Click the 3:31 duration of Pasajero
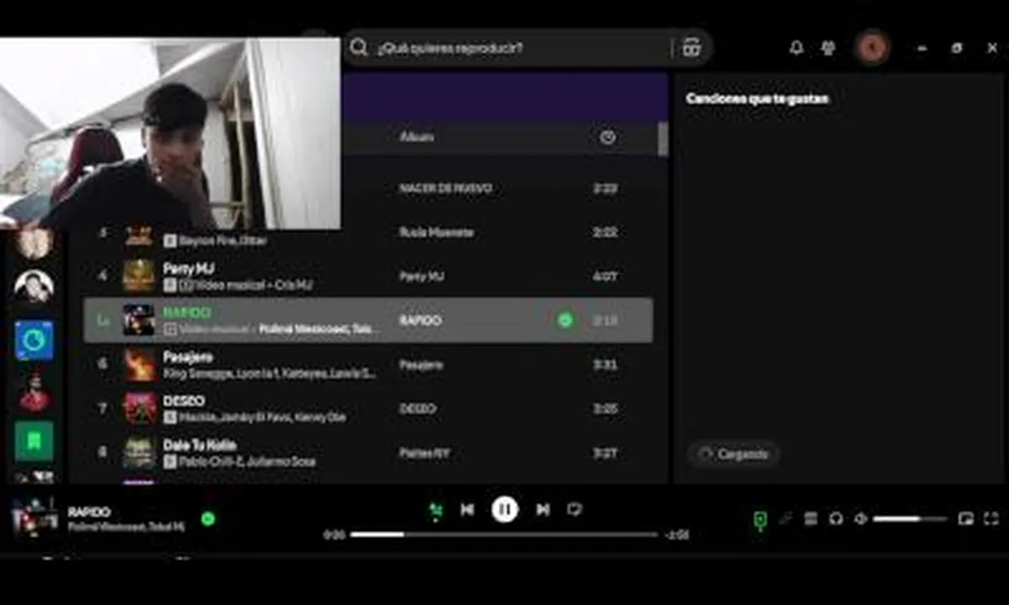This screenshot has width=1009, height=605. point(605,365)
